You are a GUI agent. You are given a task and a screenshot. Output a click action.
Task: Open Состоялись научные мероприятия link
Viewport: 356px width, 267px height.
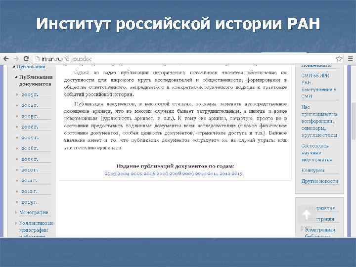pyautogui.click(x=317, y=153)
